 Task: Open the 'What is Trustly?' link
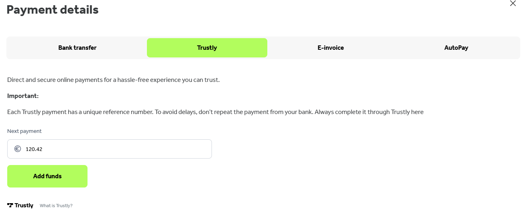(x=56, y=206)
